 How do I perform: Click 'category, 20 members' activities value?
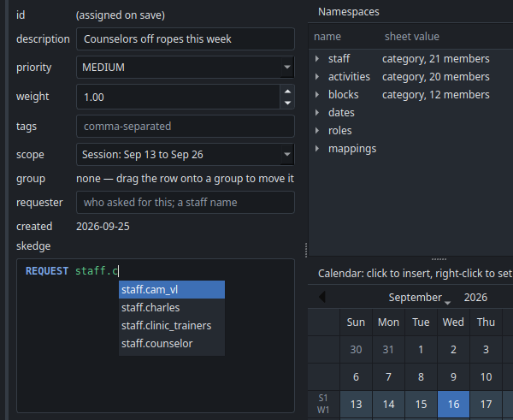(x=436, y=77)
